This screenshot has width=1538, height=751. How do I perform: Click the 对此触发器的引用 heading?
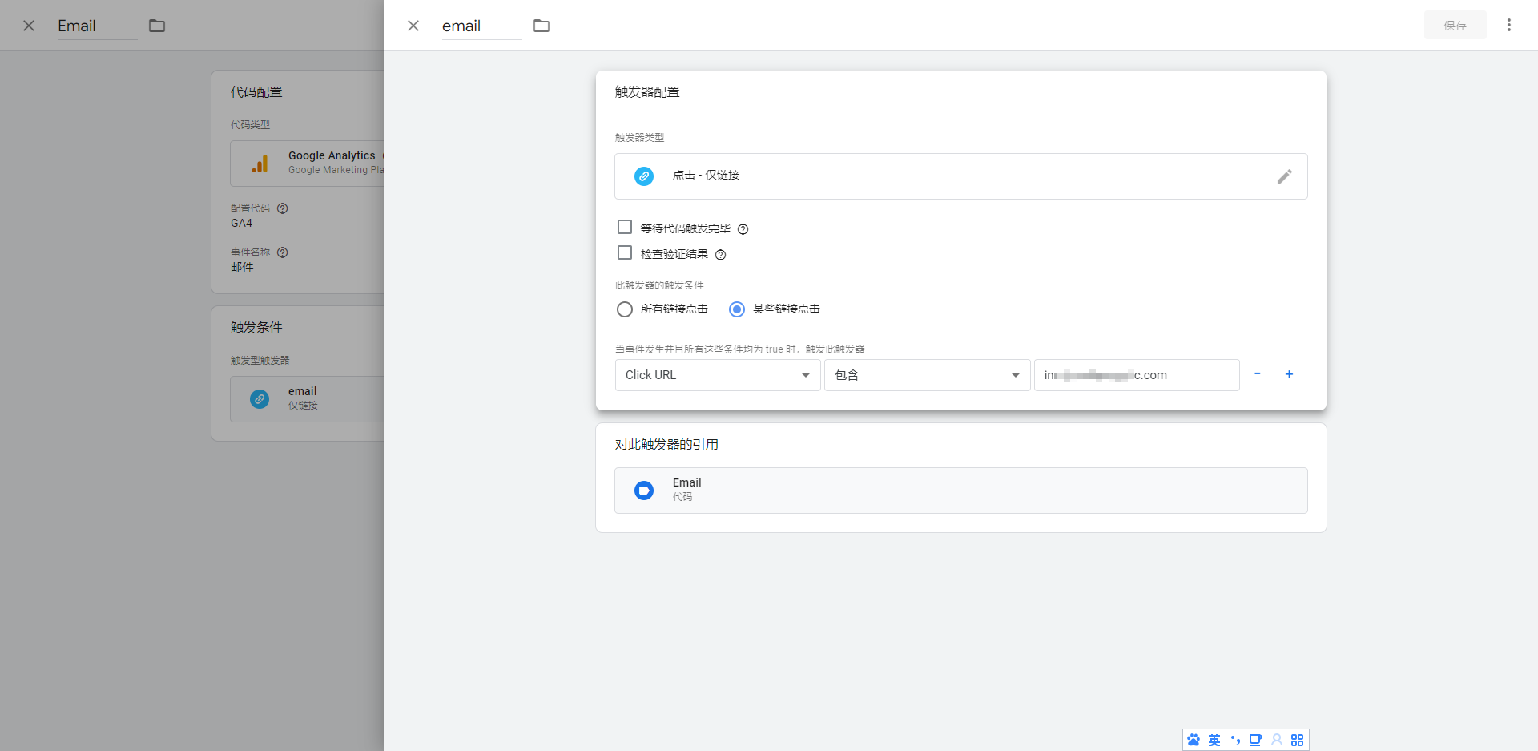666,445
